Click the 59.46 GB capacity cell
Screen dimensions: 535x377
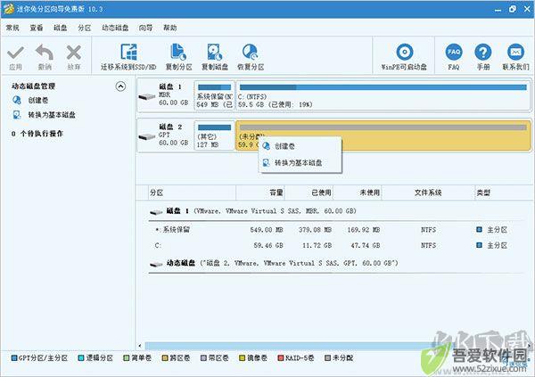click(268, 245)
